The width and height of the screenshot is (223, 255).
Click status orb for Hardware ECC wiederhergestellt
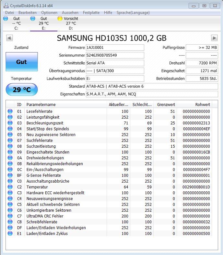(x=10, y=193)
